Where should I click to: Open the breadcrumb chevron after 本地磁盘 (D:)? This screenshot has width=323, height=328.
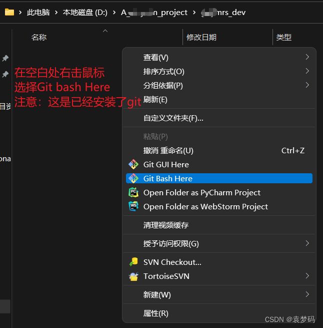(114, 13)
